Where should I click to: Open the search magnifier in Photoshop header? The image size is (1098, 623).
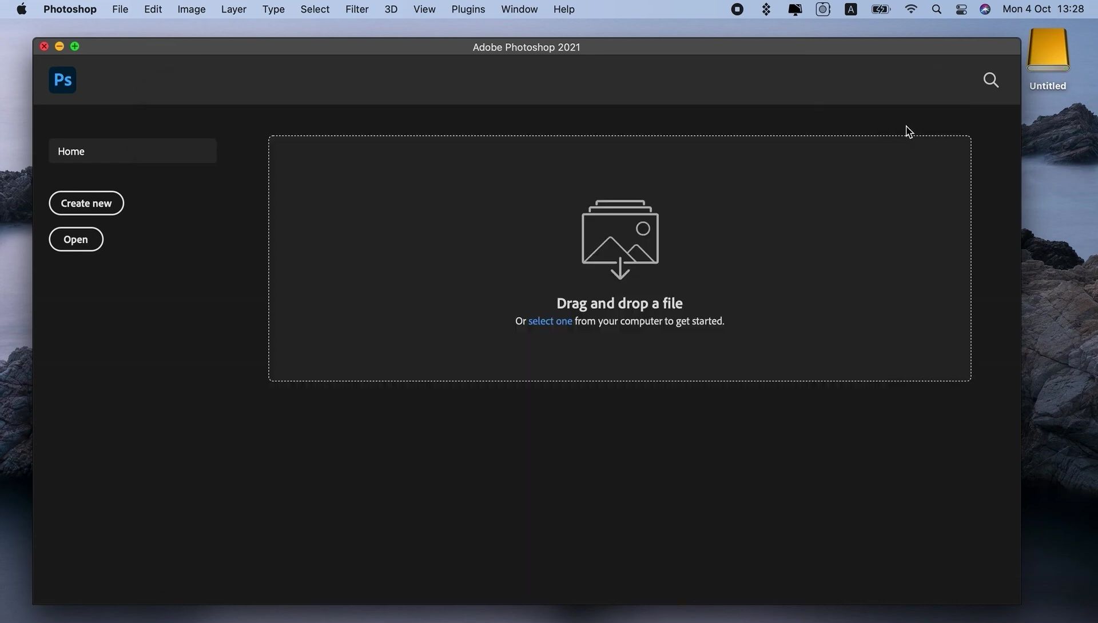pos(991,80)
